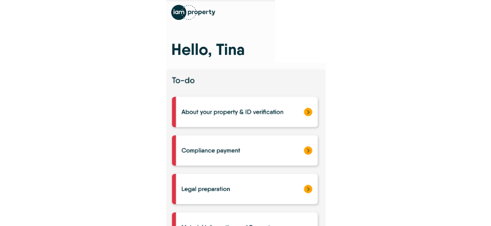The width and height of the screenshot is (491, 226).
Task: Open the About your property & ID verification task
Action: coord(245,112)
